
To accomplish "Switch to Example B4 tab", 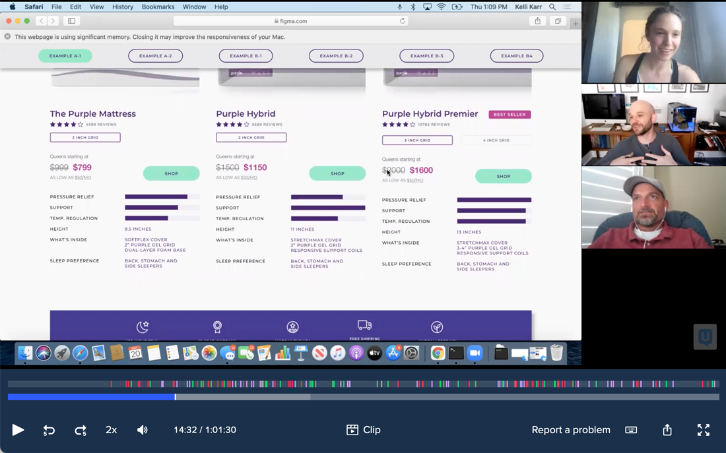I will [517, 55].
